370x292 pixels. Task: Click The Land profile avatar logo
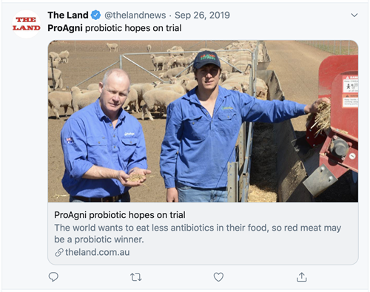click(x=27, y=24)
